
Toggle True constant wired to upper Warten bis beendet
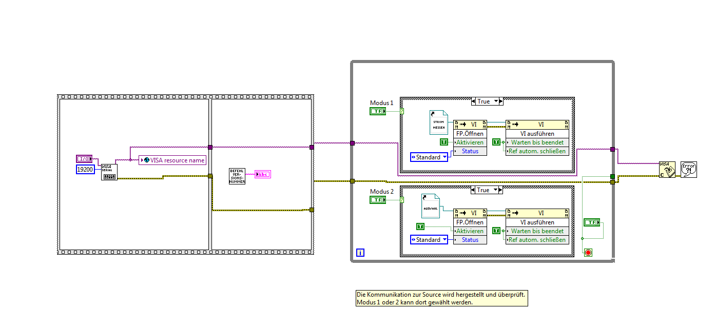click(496, 142)
